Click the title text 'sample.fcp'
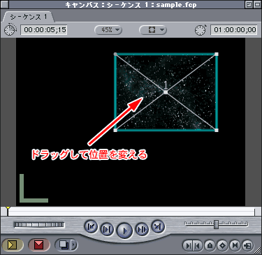The width and height of the screenshot is (262, 255). 176,4
